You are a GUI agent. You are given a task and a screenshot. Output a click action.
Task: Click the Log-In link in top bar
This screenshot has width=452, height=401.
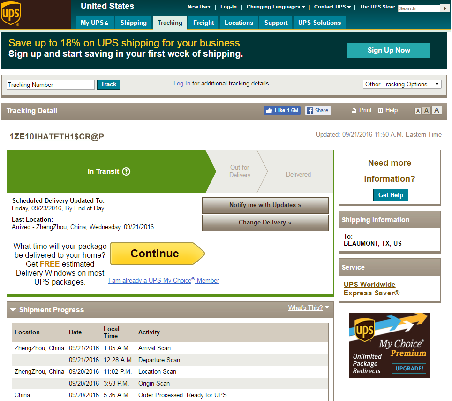[x=228, y=7]
